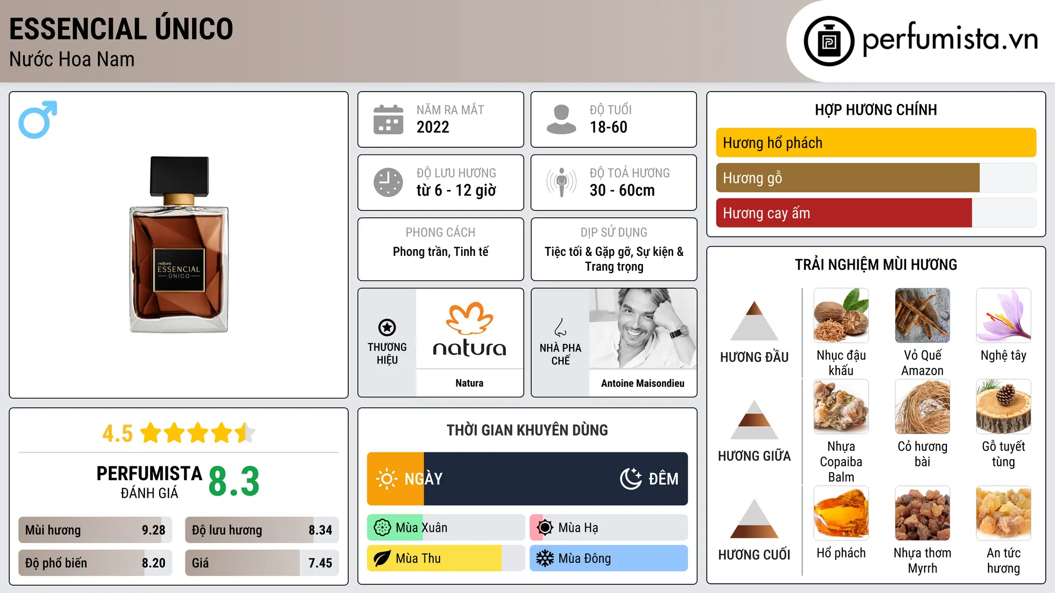Select the Cỏ hương bài note image
Image resolution: width=1055 pixels, height=593 pixels.
click(923, 407)
